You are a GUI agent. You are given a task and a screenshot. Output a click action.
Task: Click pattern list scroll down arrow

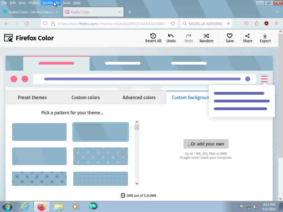[137, 184]
